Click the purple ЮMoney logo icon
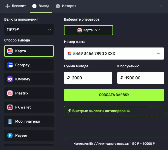Viewport: 168px width, 150px height. [x=10, y=79]
